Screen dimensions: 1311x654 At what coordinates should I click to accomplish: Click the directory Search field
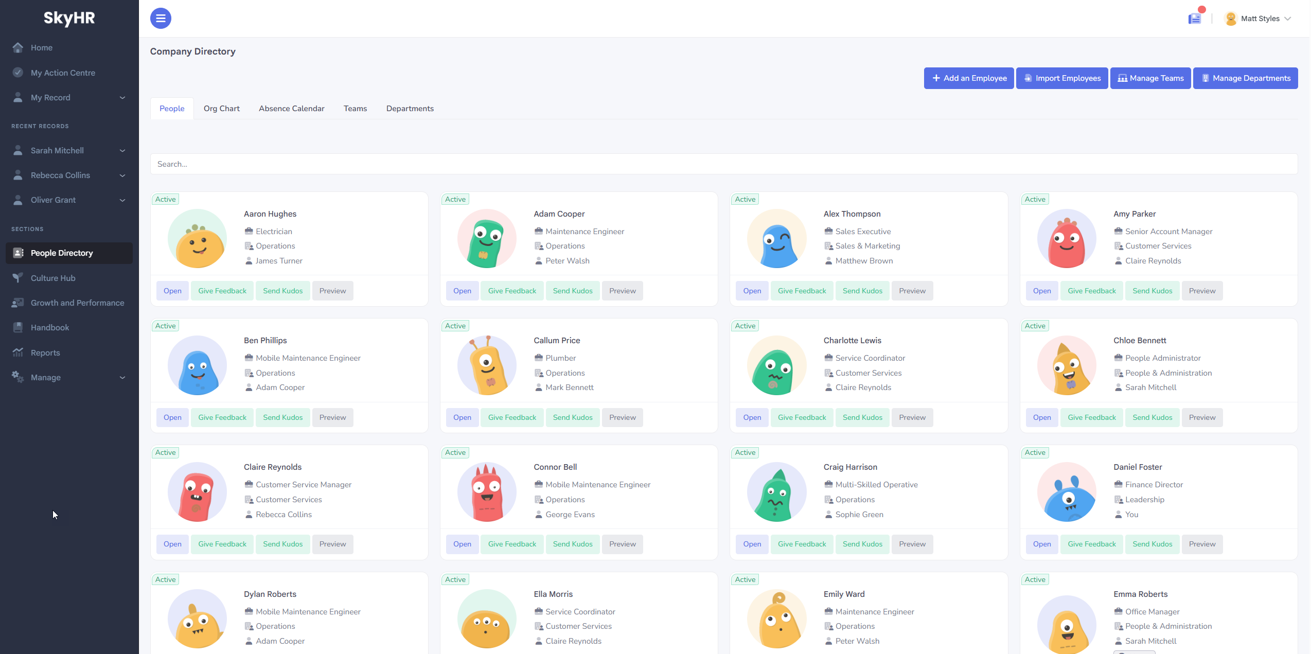point(724,164)
